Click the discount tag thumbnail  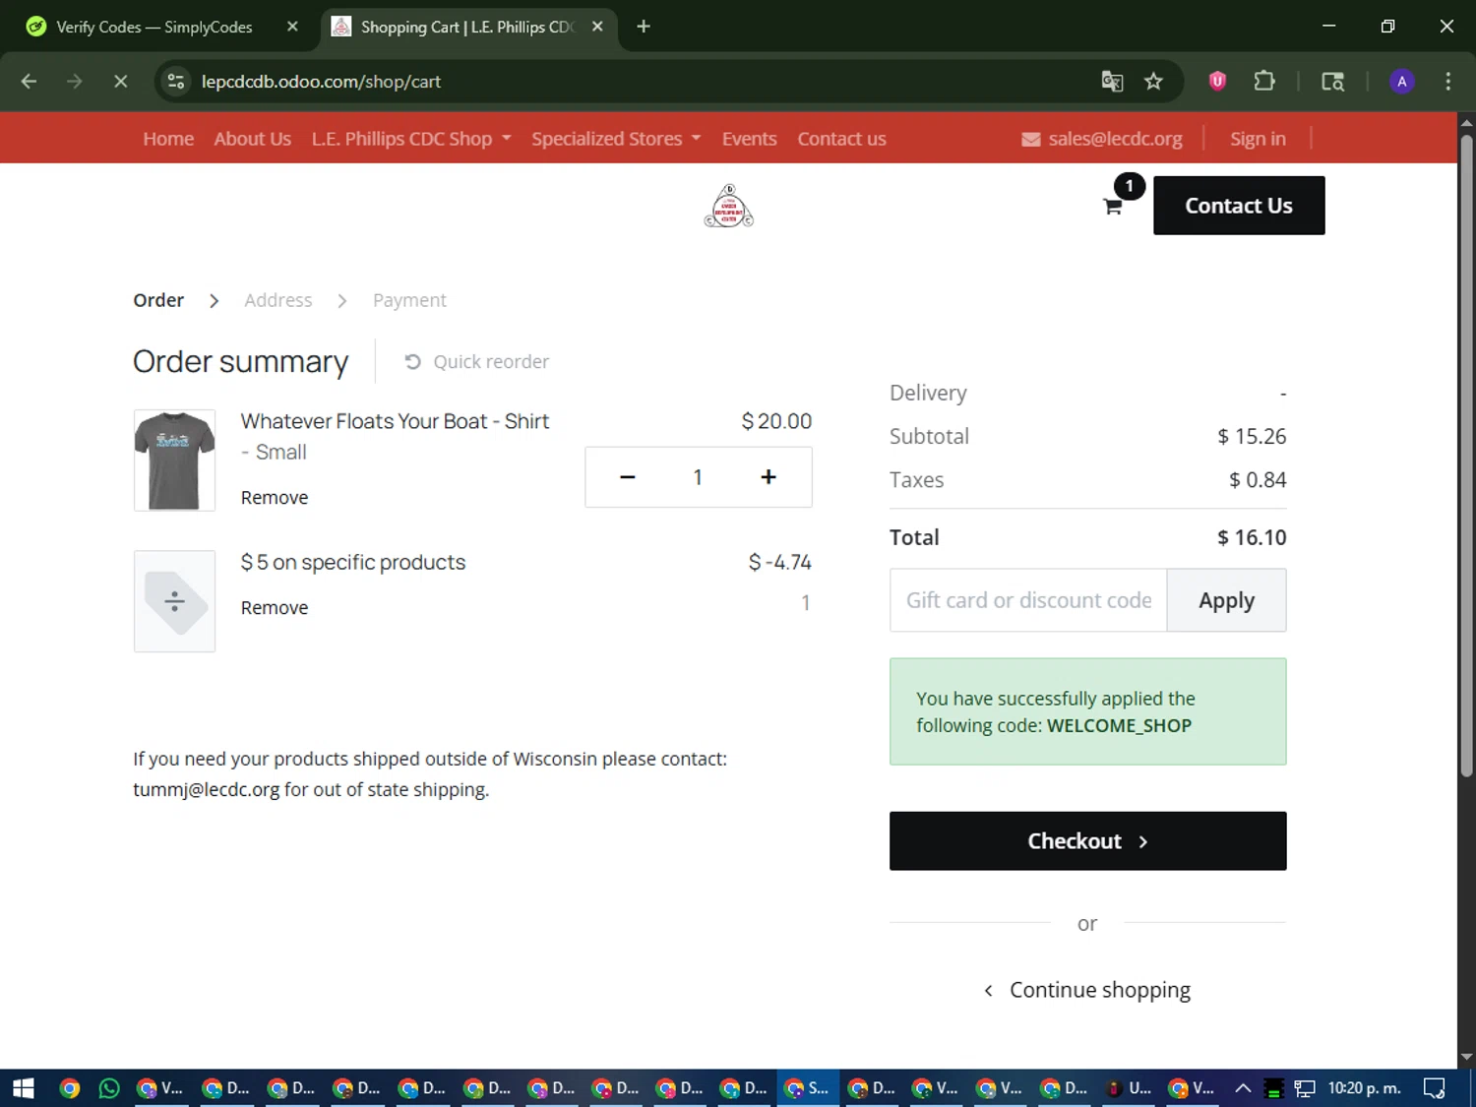click(x=174, y=601)
